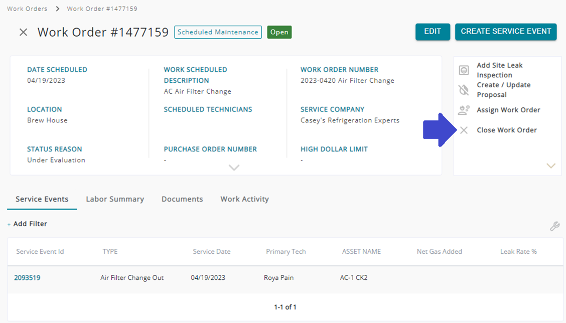566x323 pixels.
Task: Click the 'Work Order #1477159' page title
Action: coord(103,32)
